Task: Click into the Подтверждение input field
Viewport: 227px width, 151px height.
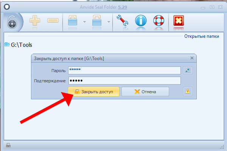Action: point(124,81)
